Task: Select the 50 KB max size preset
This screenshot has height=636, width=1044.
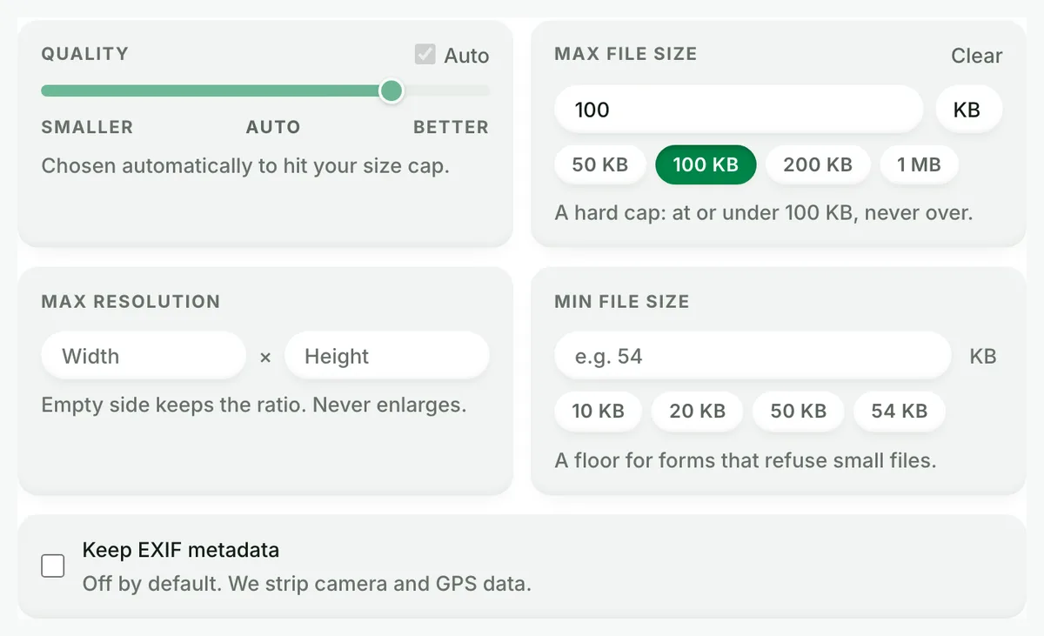Action: (x=600, y=164)
